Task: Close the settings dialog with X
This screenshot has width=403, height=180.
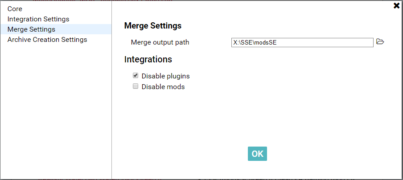Action: 396,6
